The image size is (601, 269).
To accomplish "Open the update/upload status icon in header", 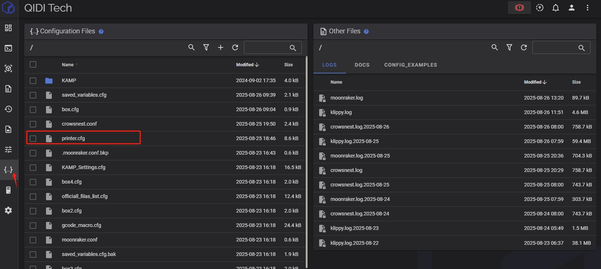I will tap(540, 8).
